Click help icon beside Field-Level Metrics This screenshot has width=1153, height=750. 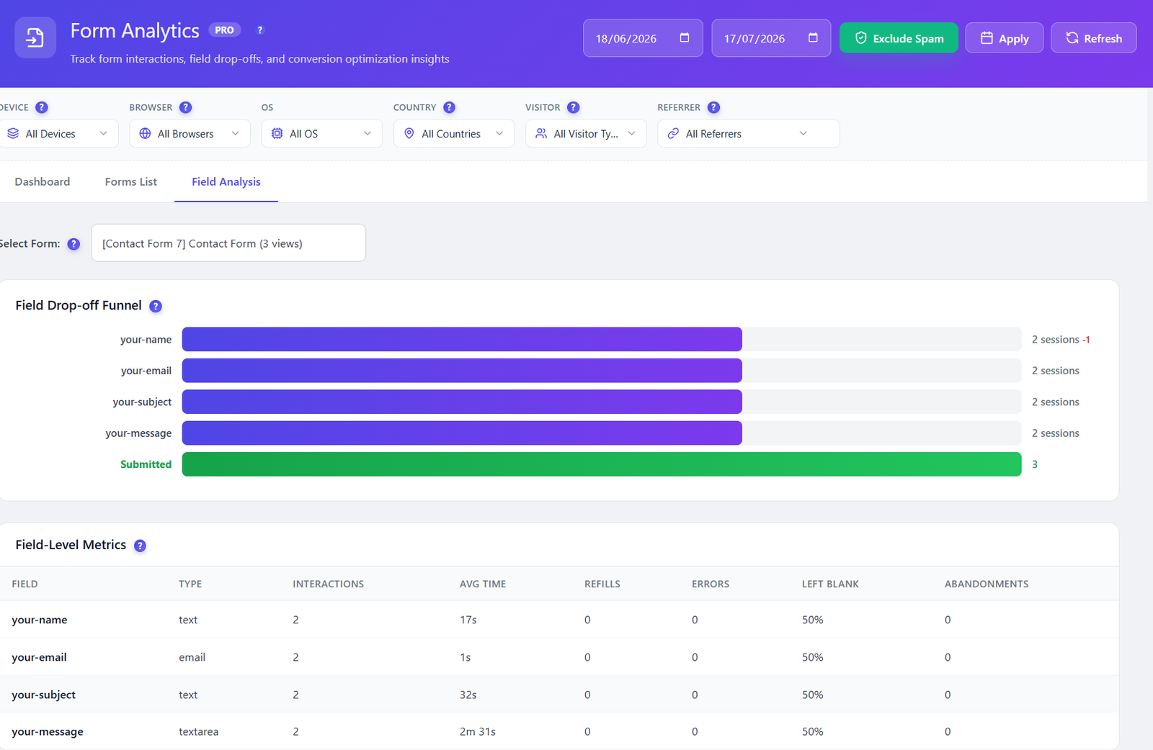(x=140, y=546)
